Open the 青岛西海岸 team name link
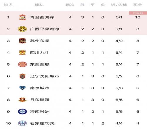The image size is (147, 129). 42,17
